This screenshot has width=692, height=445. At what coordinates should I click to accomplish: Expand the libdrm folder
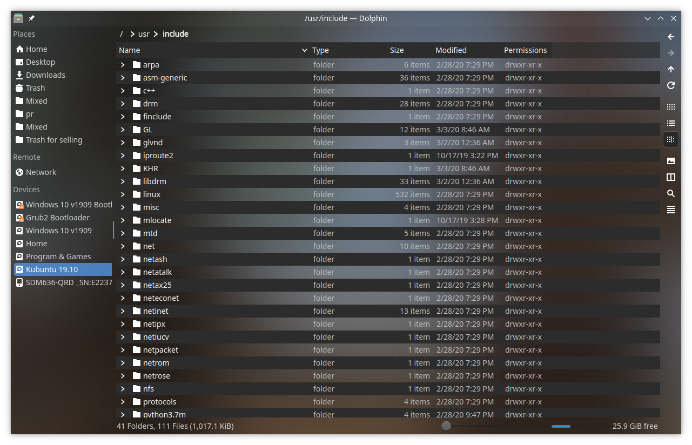click(x=123, y=181)
